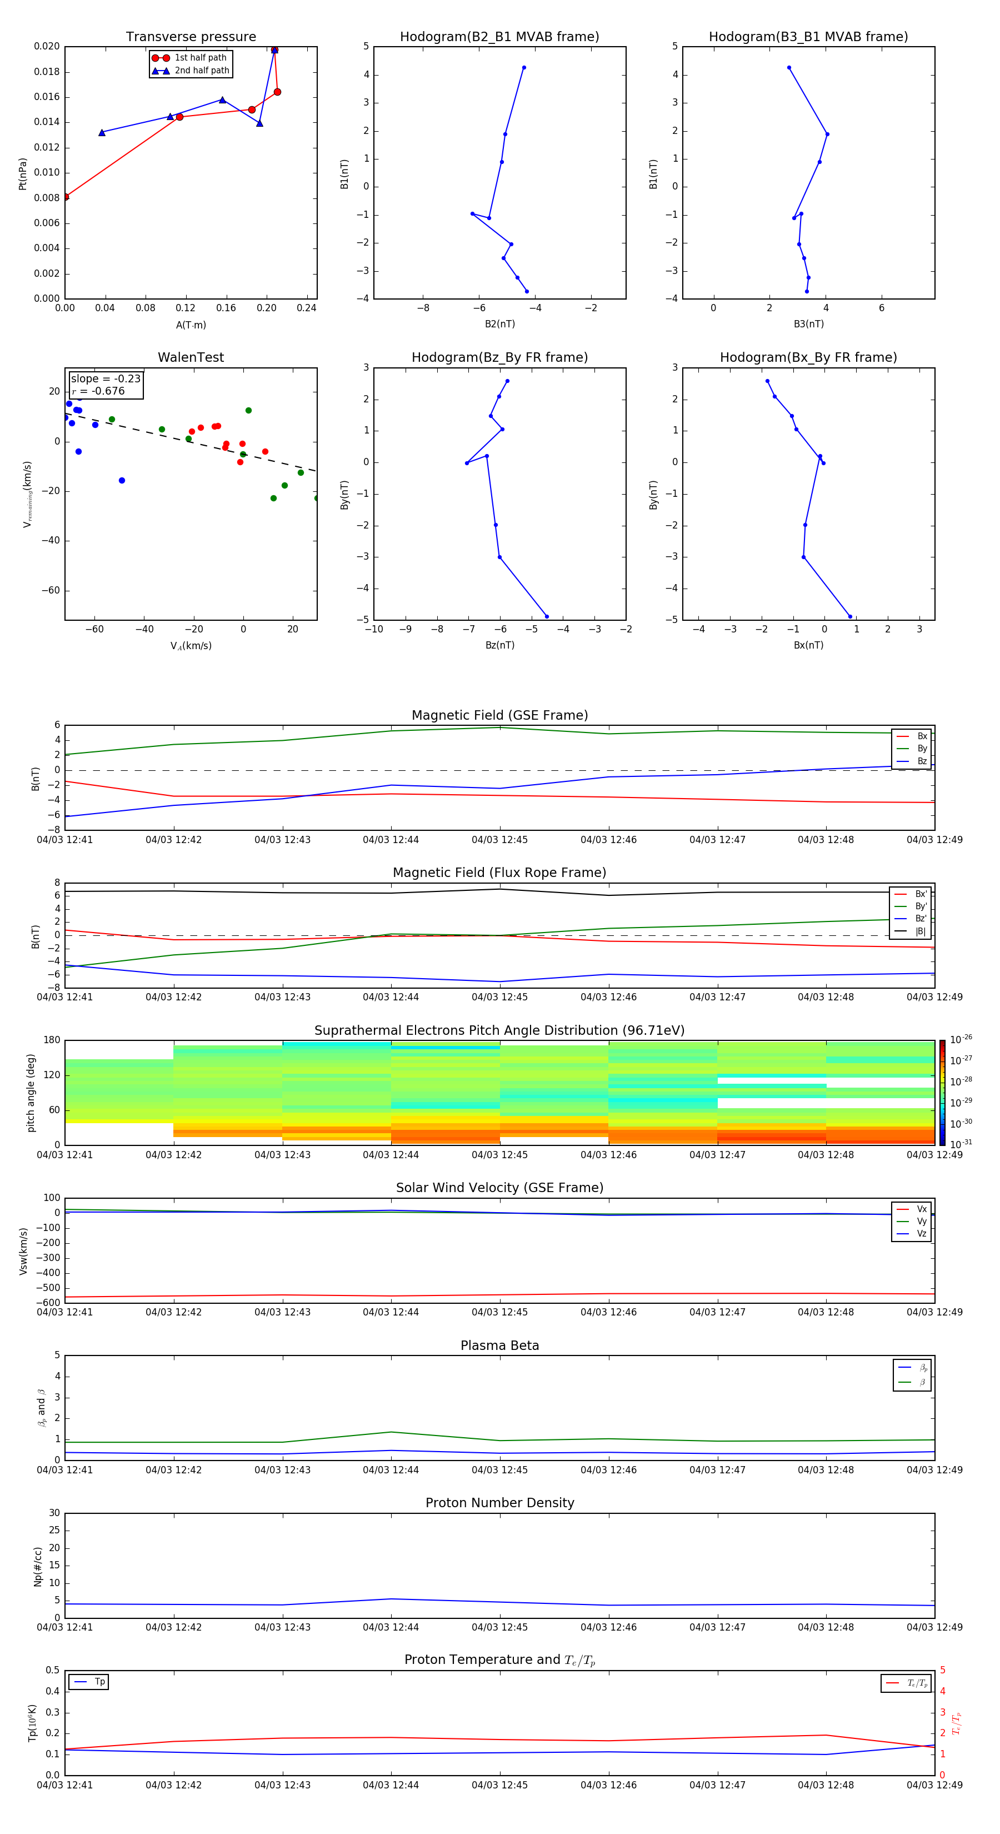
Task: Click the "Transverse pressure" plot title
Action: tap(191, 37)
